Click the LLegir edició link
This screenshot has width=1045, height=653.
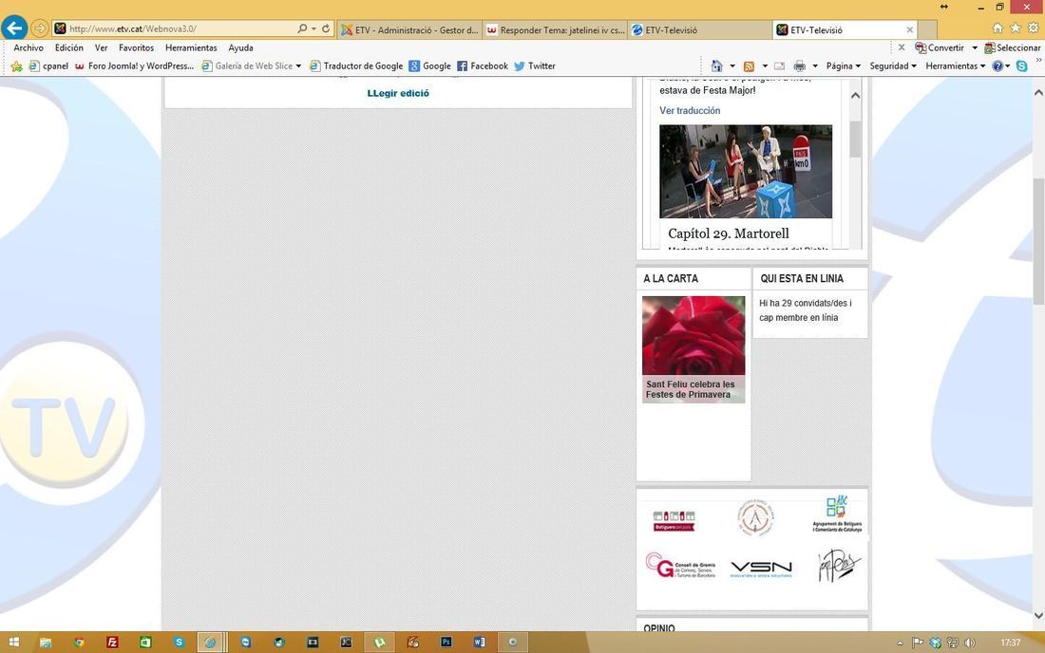click(x=398, y=93)
